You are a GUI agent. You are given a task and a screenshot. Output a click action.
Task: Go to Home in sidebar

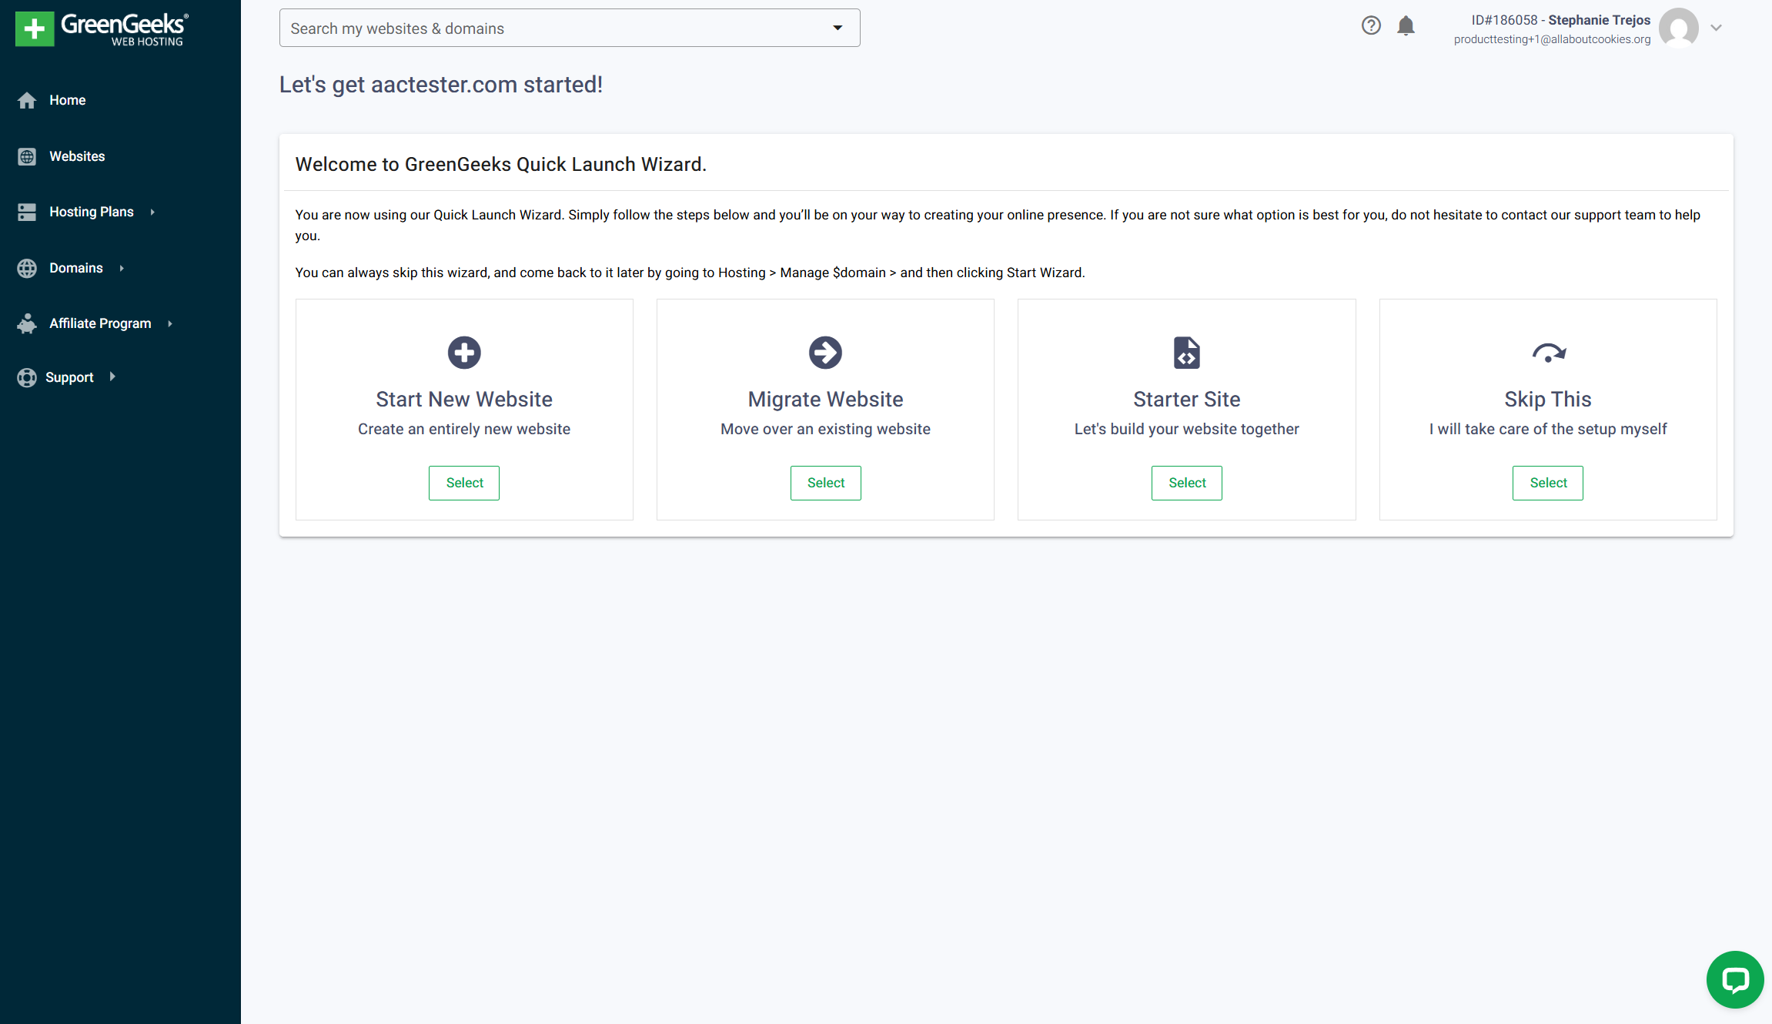click(x=67, y=100)
